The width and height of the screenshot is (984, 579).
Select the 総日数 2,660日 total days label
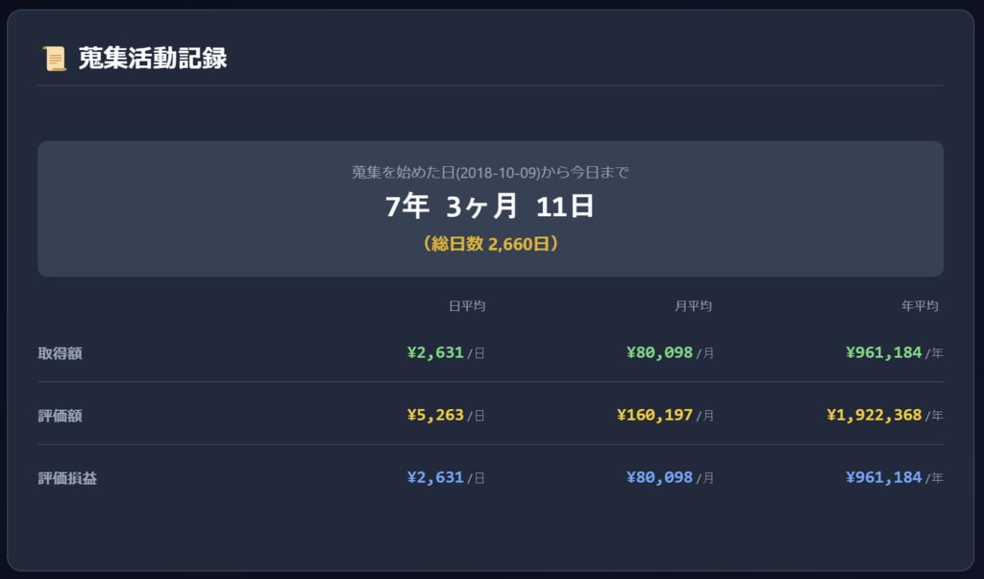(x=492, y=244)
